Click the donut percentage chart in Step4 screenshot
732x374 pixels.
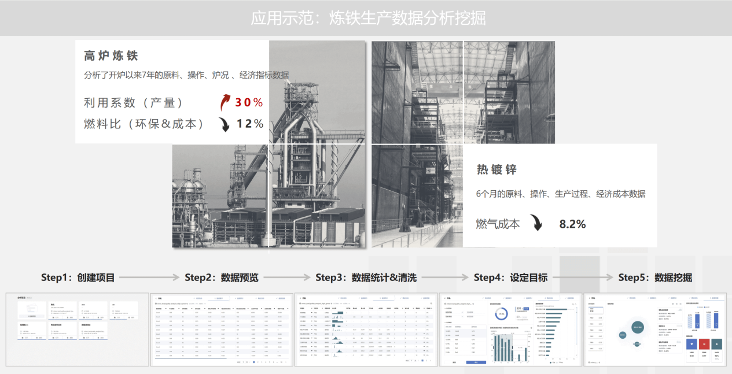pos(501,314)
